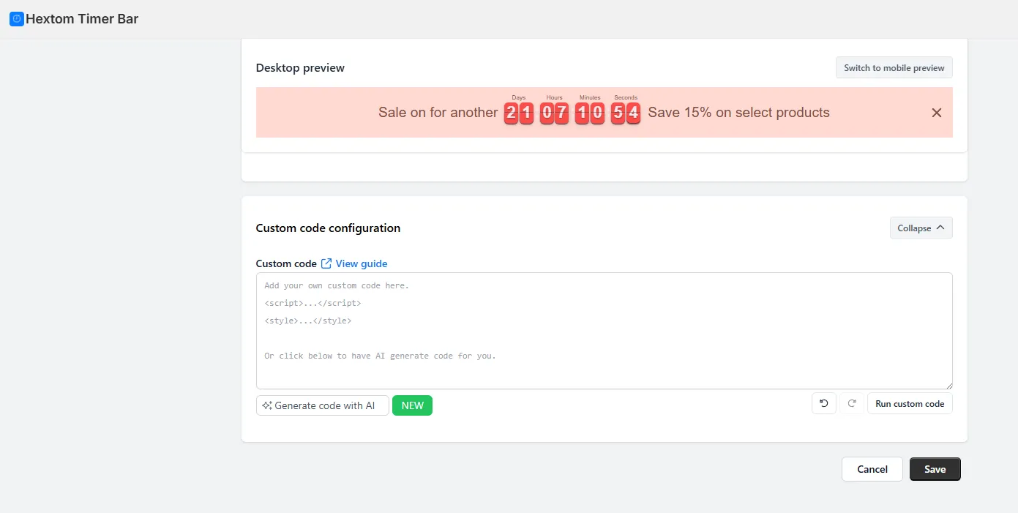The width and height of the screenshot is (1018, 513).
Task: Switch to mobile preview
Action: point(894,68)
